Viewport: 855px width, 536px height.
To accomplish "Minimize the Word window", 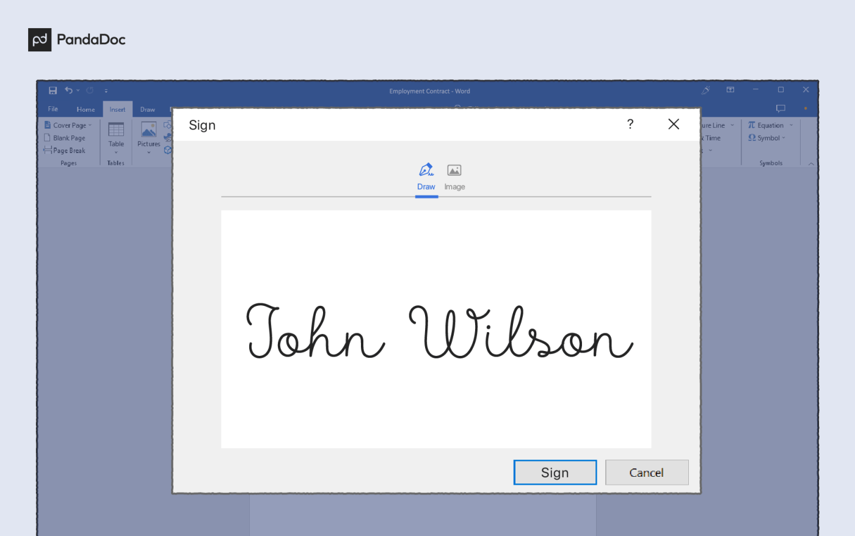I will click(755, 90).
